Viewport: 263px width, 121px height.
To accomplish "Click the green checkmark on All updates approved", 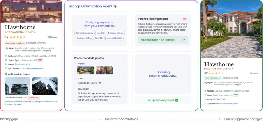I will pos(176,100).
